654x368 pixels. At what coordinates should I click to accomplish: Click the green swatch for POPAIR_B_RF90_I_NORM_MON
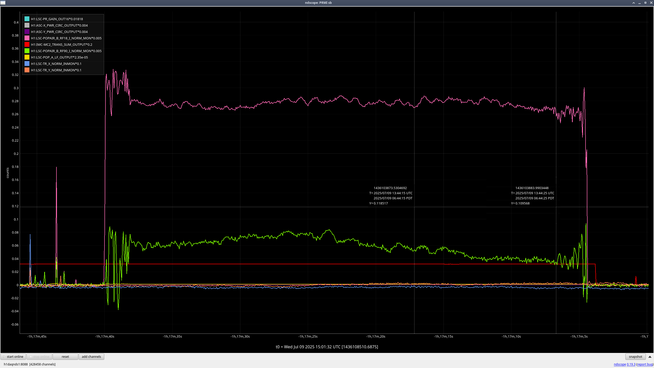pyautogui.click(x=27, y=51)
